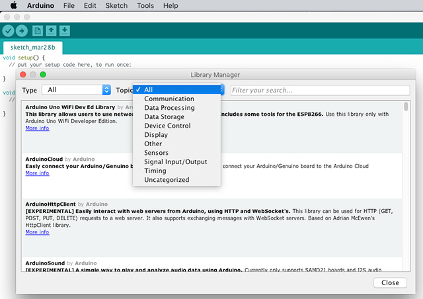Create a new sketch with the New icon

click(x=38, y=31)
